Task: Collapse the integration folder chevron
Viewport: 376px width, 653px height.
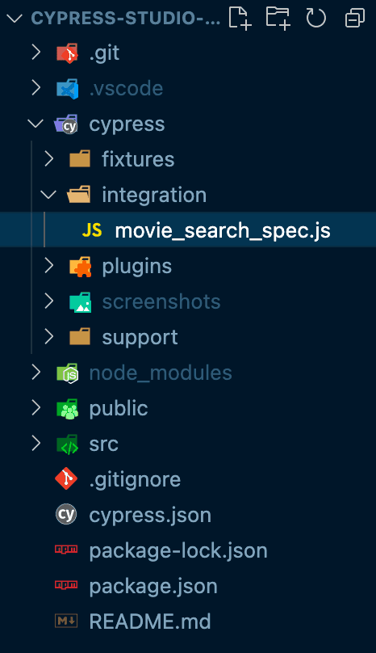Action: pyautogui.click(x=48, y=195)
